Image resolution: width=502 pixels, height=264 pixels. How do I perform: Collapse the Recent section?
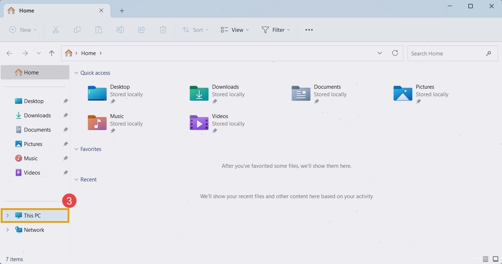(x=76, y=180)
